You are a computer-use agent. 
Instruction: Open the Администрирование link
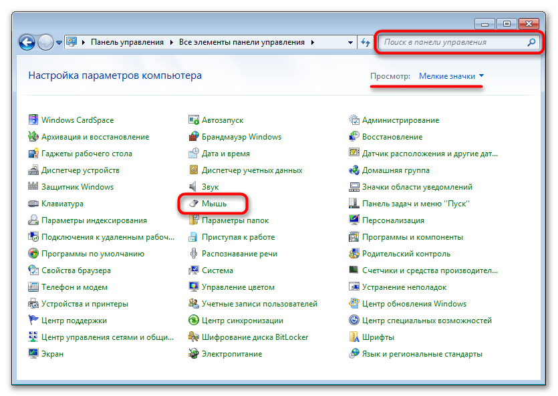[402, 120]
